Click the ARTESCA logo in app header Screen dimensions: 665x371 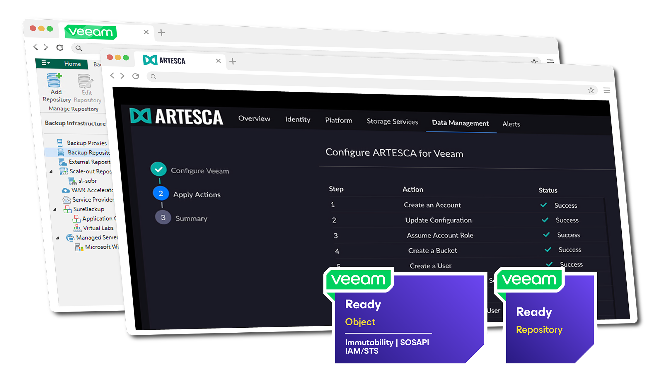coord(176,116)
